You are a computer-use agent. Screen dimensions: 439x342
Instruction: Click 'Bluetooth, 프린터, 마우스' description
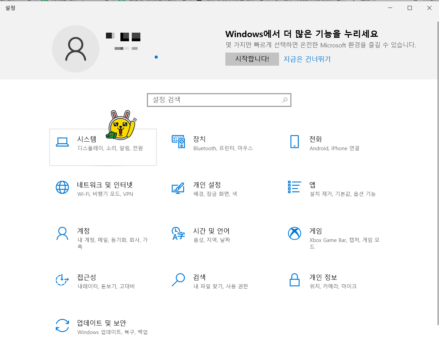223,148
